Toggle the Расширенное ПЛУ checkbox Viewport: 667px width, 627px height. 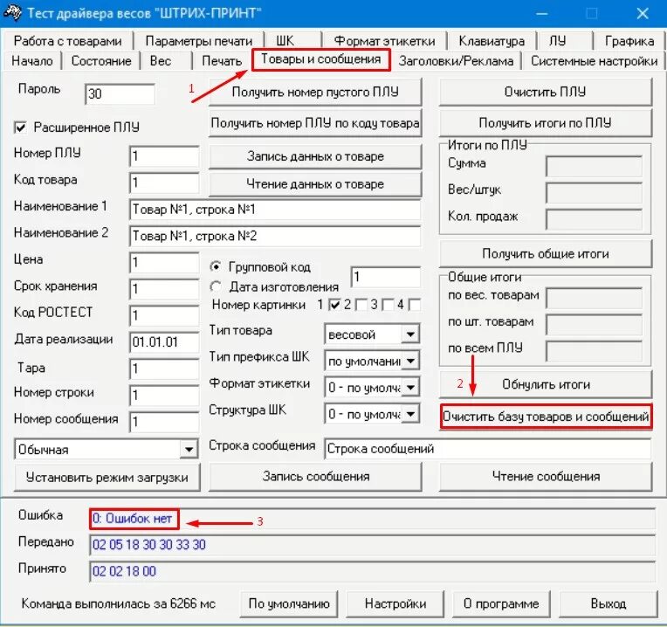click(x=20, y=127)
